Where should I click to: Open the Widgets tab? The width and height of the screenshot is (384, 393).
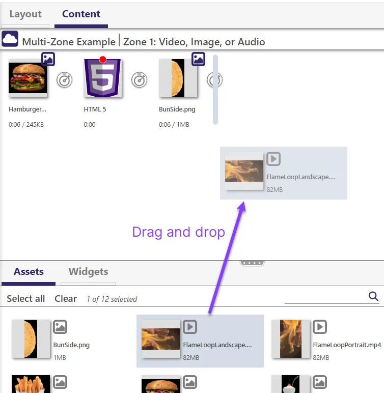[88, 272]
